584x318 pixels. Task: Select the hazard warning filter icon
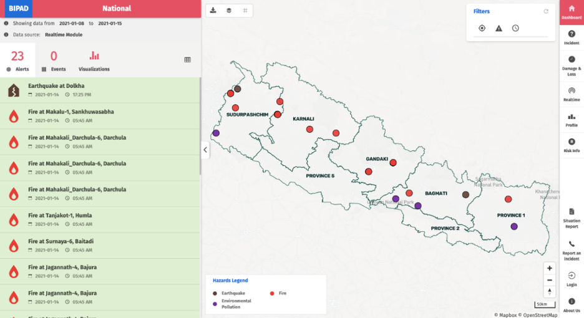[499, 28]
